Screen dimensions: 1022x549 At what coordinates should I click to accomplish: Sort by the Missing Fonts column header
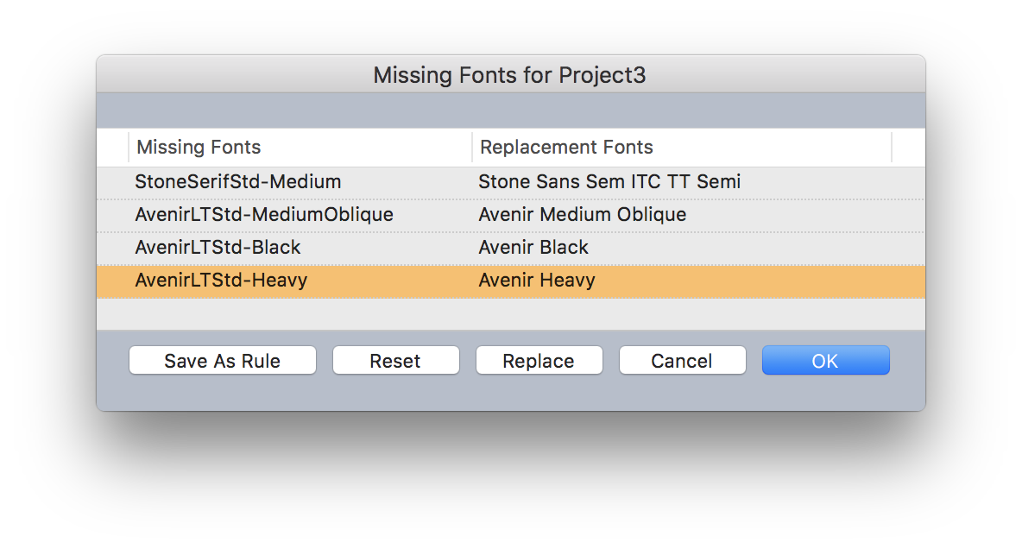(199, 148)
